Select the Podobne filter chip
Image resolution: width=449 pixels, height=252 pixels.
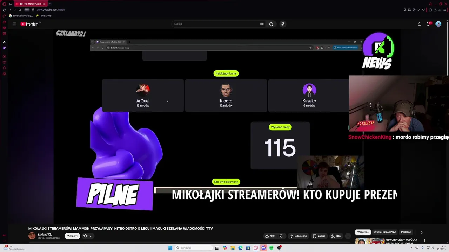pyautogui.click(x=406, y=232)
